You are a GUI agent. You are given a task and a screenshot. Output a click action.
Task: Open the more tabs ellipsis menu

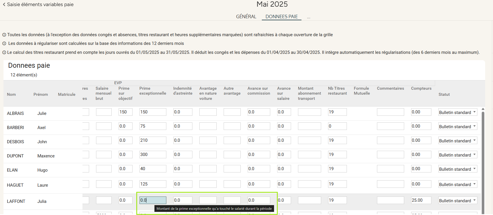(x=309, y=17)
